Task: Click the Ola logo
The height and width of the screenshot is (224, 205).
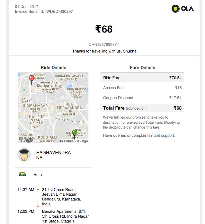Action: point(183,9)
